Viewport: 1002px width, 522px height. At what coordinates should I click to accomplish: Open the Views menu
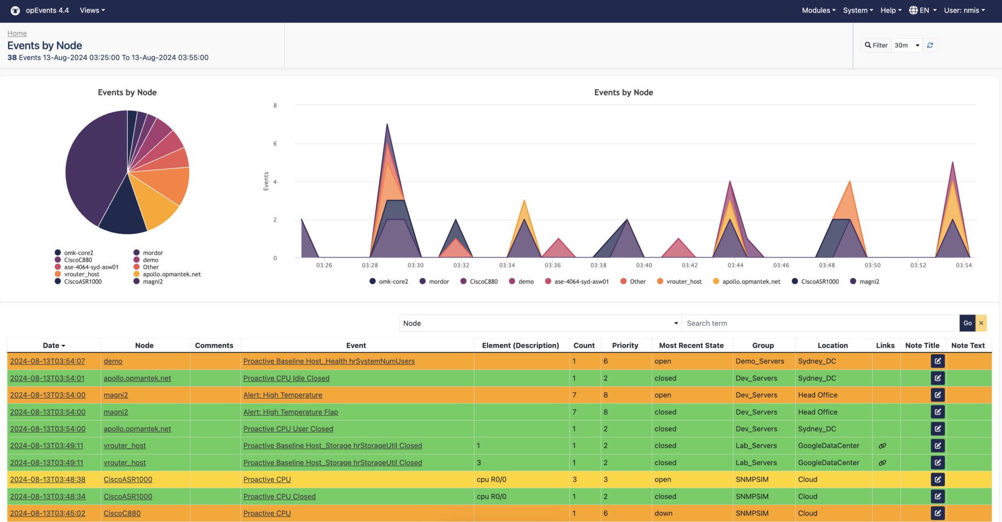tap(92, 10)
